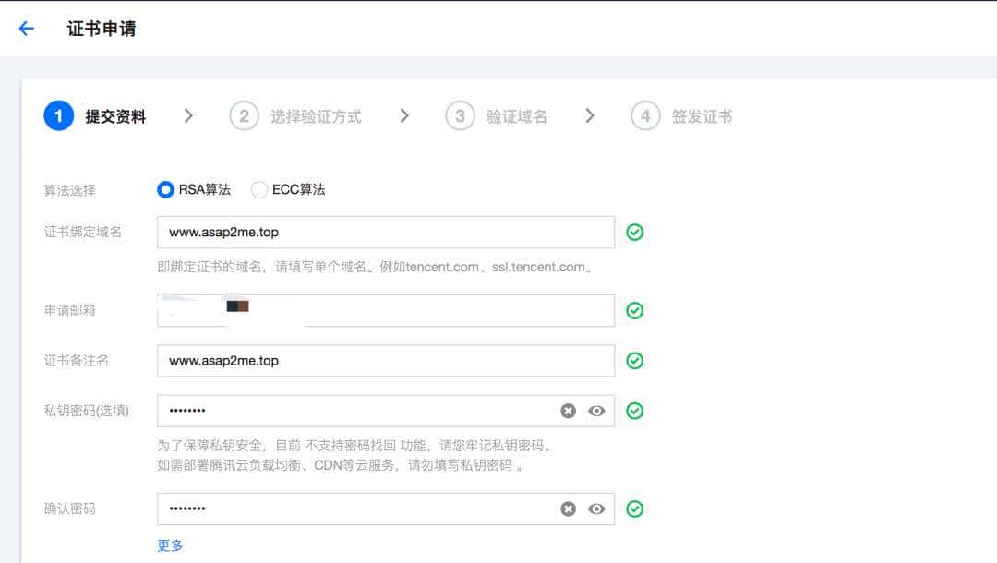997x563 pixels.
Task: Click the step 3 验证域名 circle icon
Action: coord(460,115)
